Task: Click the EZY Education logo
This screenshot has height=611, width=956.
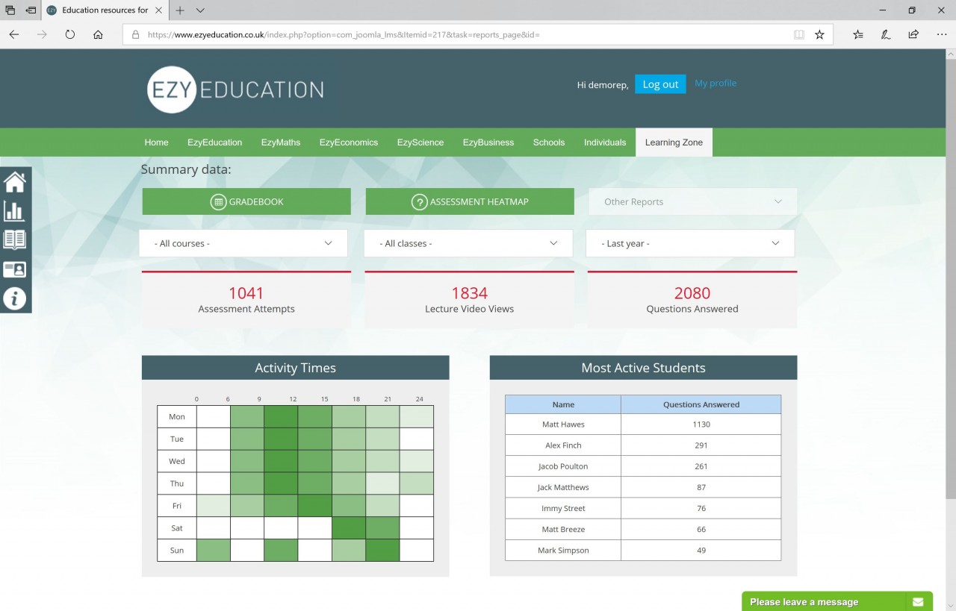Action: (x=235, y=90)
